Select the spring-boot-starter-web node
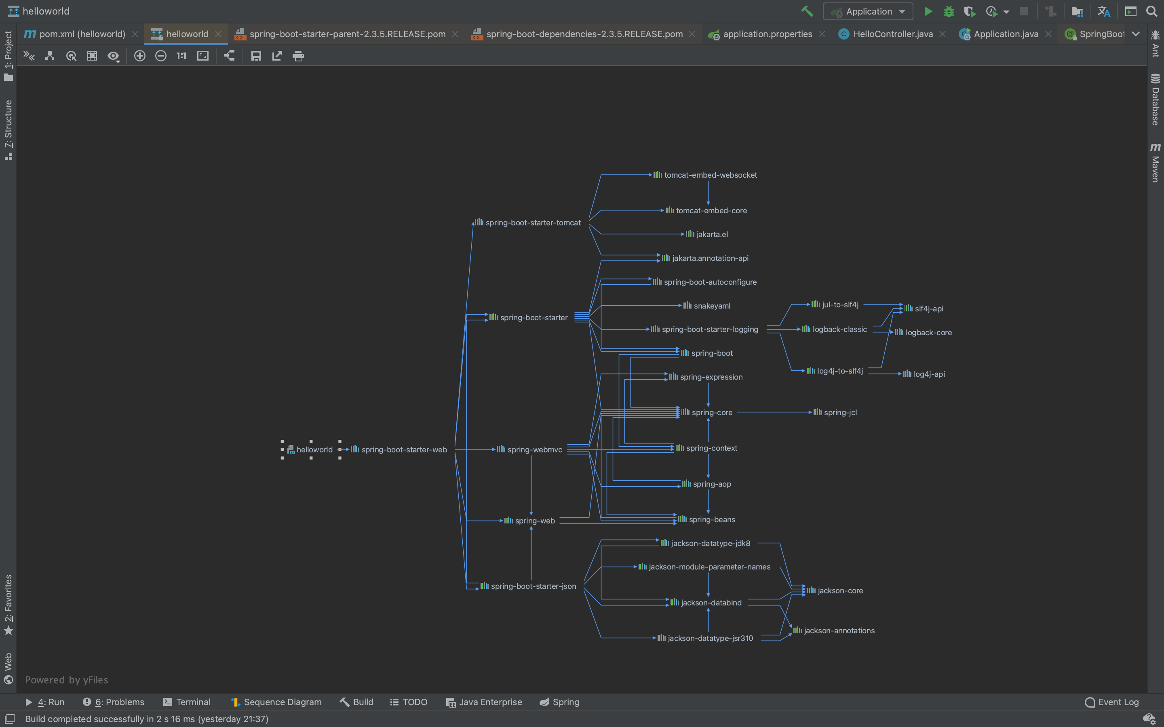This screenshot has height=727, width=1164. [x=399, y=450]
